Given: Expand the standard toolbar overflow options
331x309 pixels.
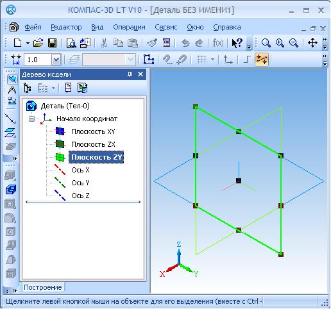Looking at the screenshot, I should pyautogui.click(x=249, y=46).
